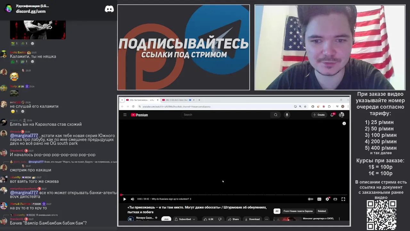410x231 pixels.
Task: Open more video actions ellipsis
Action: (x=266, y=219)
